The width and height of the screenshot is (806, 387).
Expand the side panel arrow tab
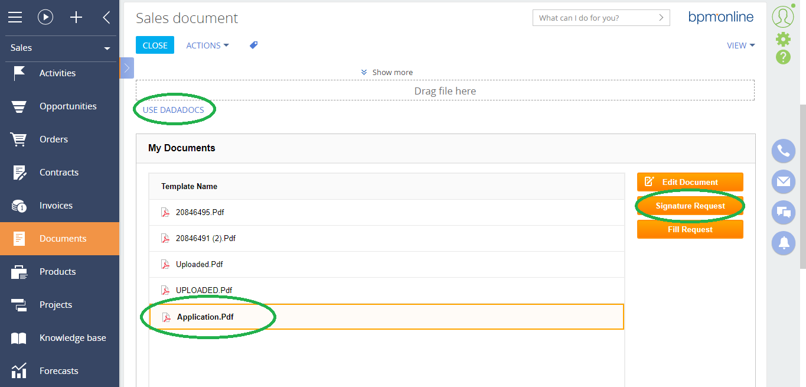tap(126, 68)
